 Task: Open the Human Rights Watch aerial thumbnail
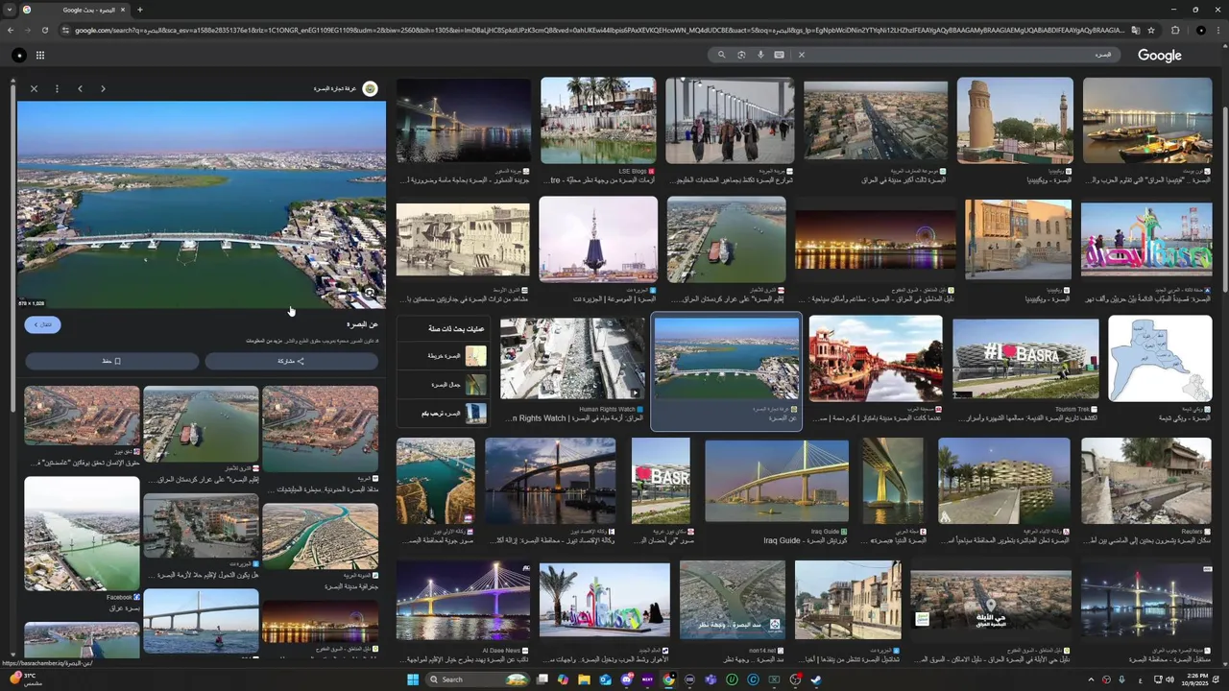(572, 359)
